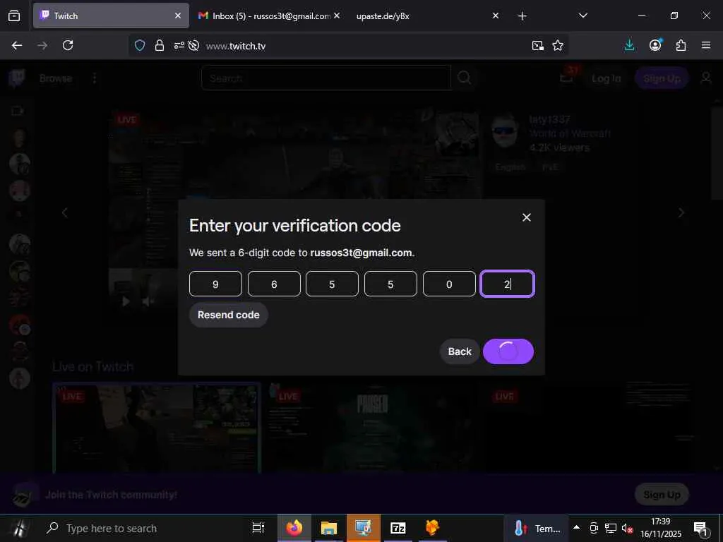Open File Explorer from the taskbar
Image resolution: width=723 pixels, height=542 pixels.
coord(329,528)
